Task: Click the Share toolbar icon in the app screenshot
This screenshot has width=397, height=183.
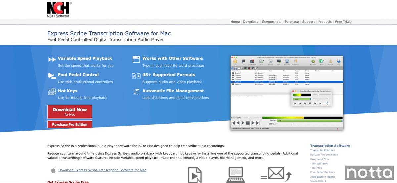Action: (321, 62)
